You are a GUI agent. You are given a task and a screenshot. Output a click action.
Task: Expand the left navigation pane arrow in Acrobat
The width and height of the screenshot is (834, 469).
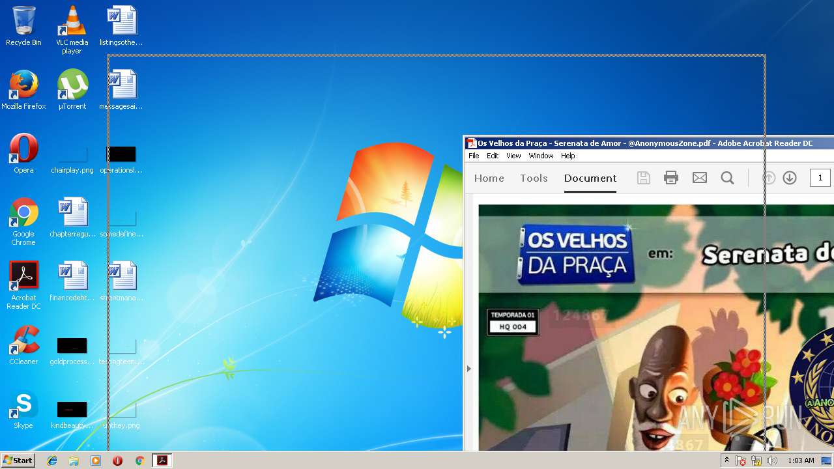pos(468,369)
